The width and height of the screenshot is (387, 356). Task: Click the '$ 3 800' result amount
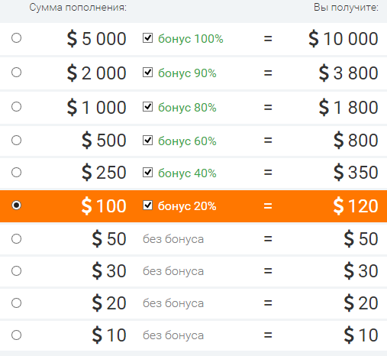pos(348,73)
